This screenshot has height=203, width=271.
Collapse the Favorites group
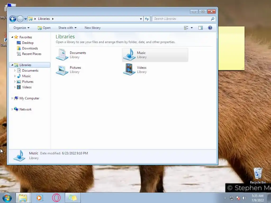pyautogui.click(x=12, y=37)
